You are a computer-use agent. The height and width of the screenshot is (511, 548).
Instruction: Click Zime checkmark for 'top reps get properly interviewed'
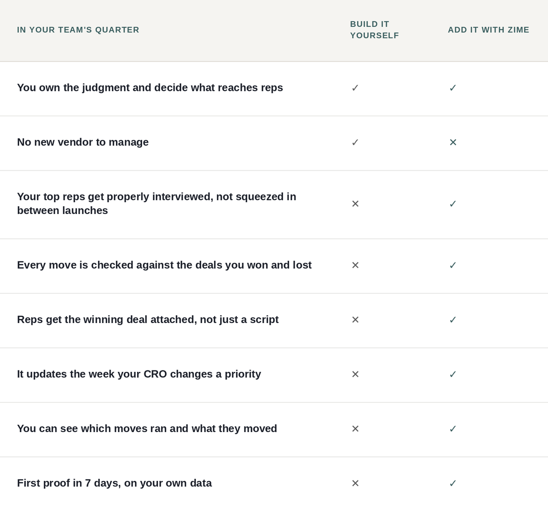[x=453, y=204]
